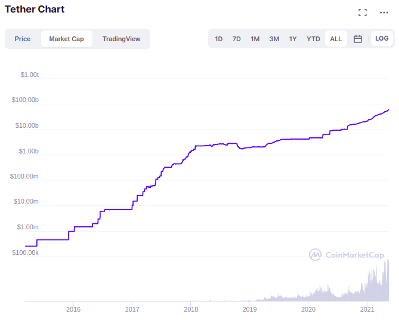Choose the 3M time range
Viewport: 399px width, 320px height.
click(274, 39)
